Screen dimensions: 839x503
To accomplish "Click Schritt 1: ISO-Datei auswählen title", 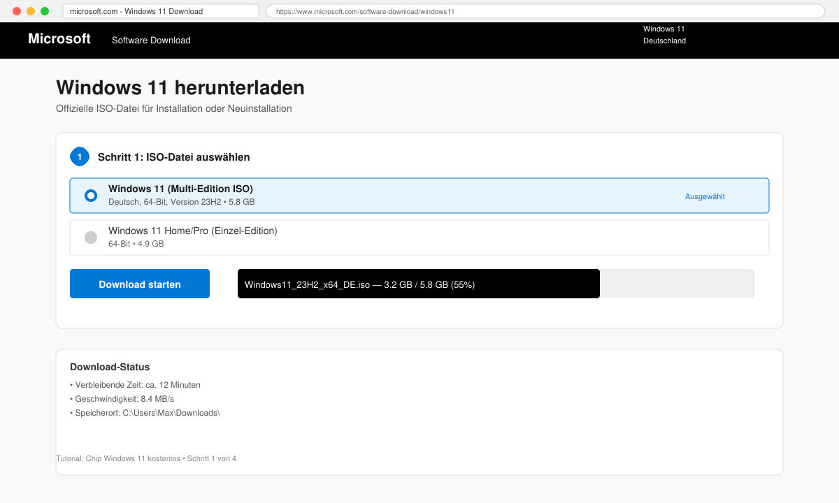I will coord(174,157).
